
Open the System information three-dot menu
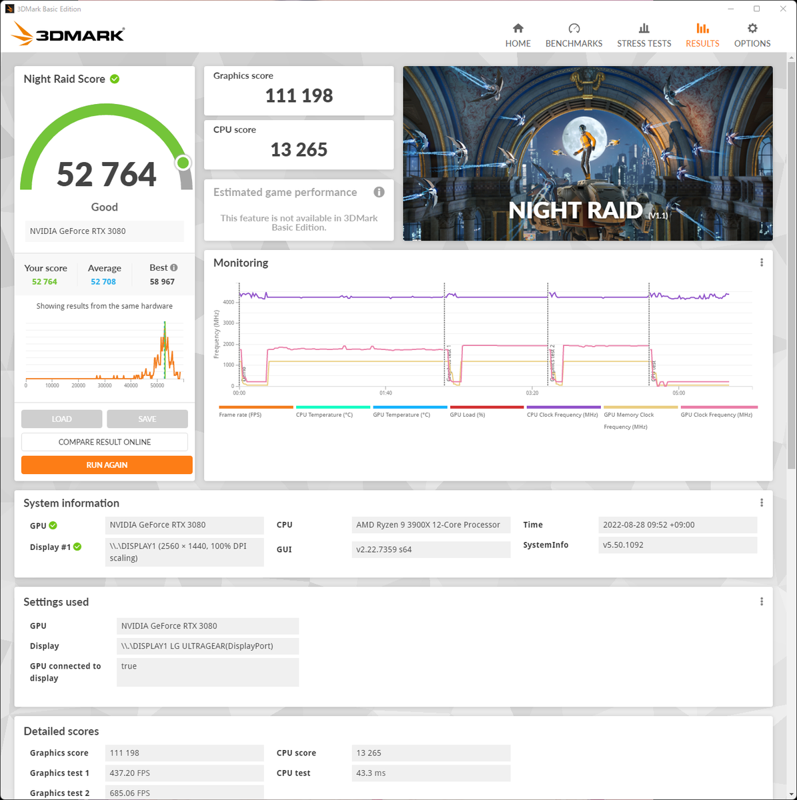(x=762, y=503)
